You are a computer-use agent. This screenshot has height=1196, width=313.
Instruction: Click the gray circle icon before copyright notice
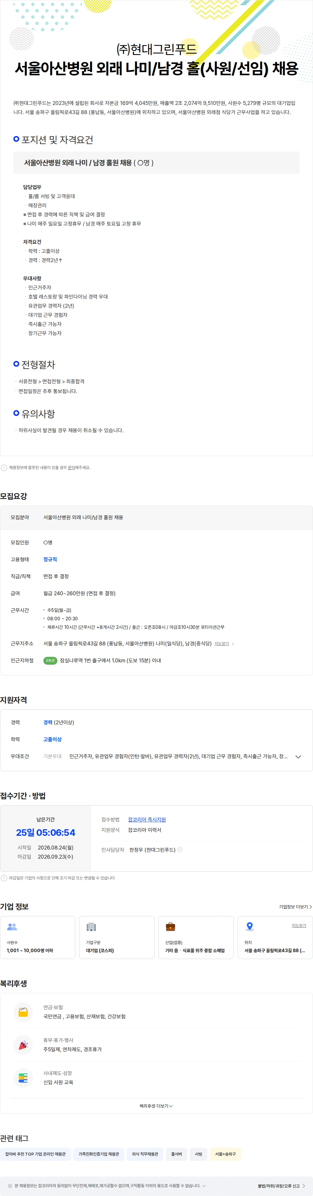coord(10,1186)
